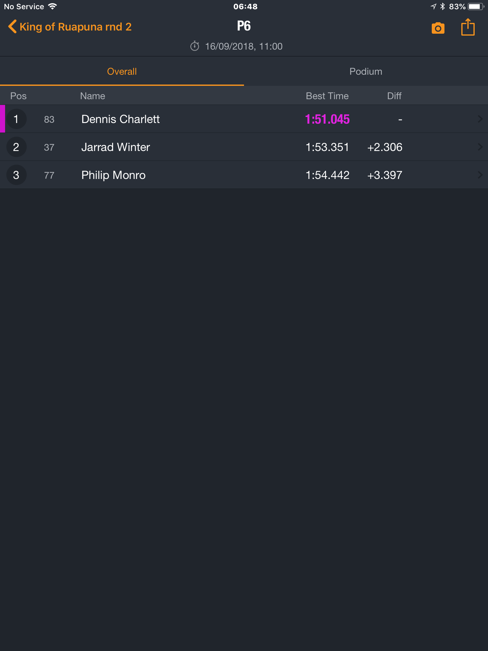Screen dimensions: 488x651
Task: Tap the Best Time column header
Action: click(327, 96)
